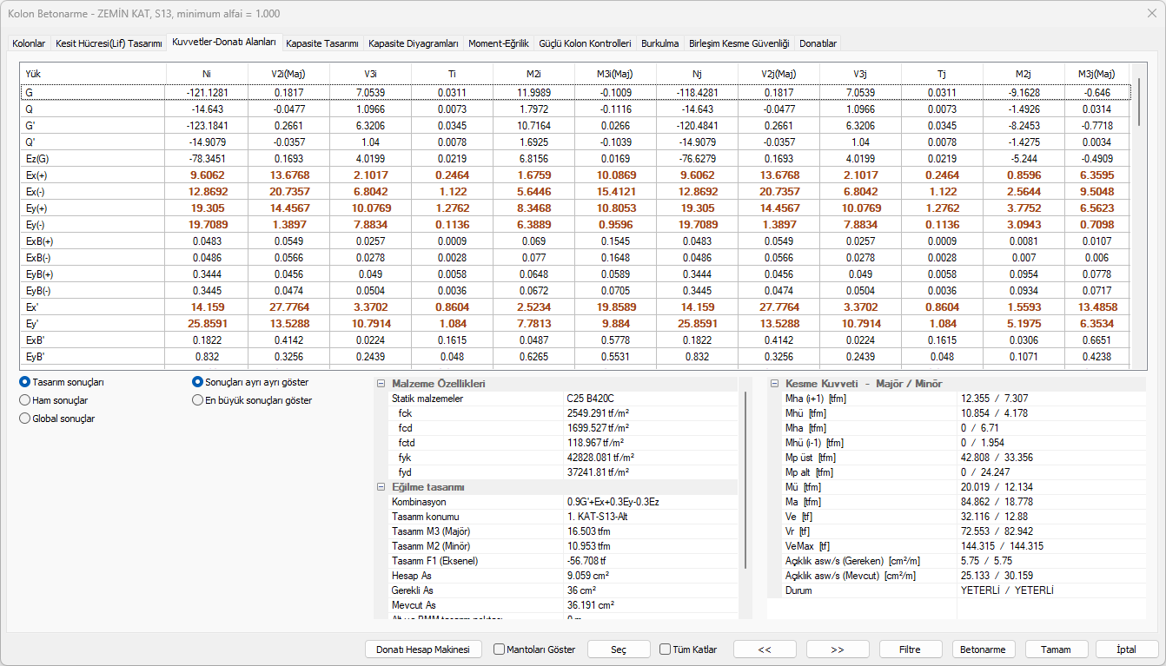The image size is (1166, 666).
Task: Go to the Burkulma tab
Action: point(659,43)
